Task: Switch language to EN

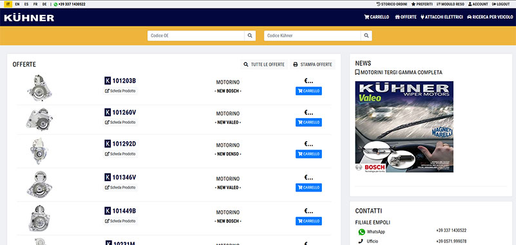Action: point(17,5)
